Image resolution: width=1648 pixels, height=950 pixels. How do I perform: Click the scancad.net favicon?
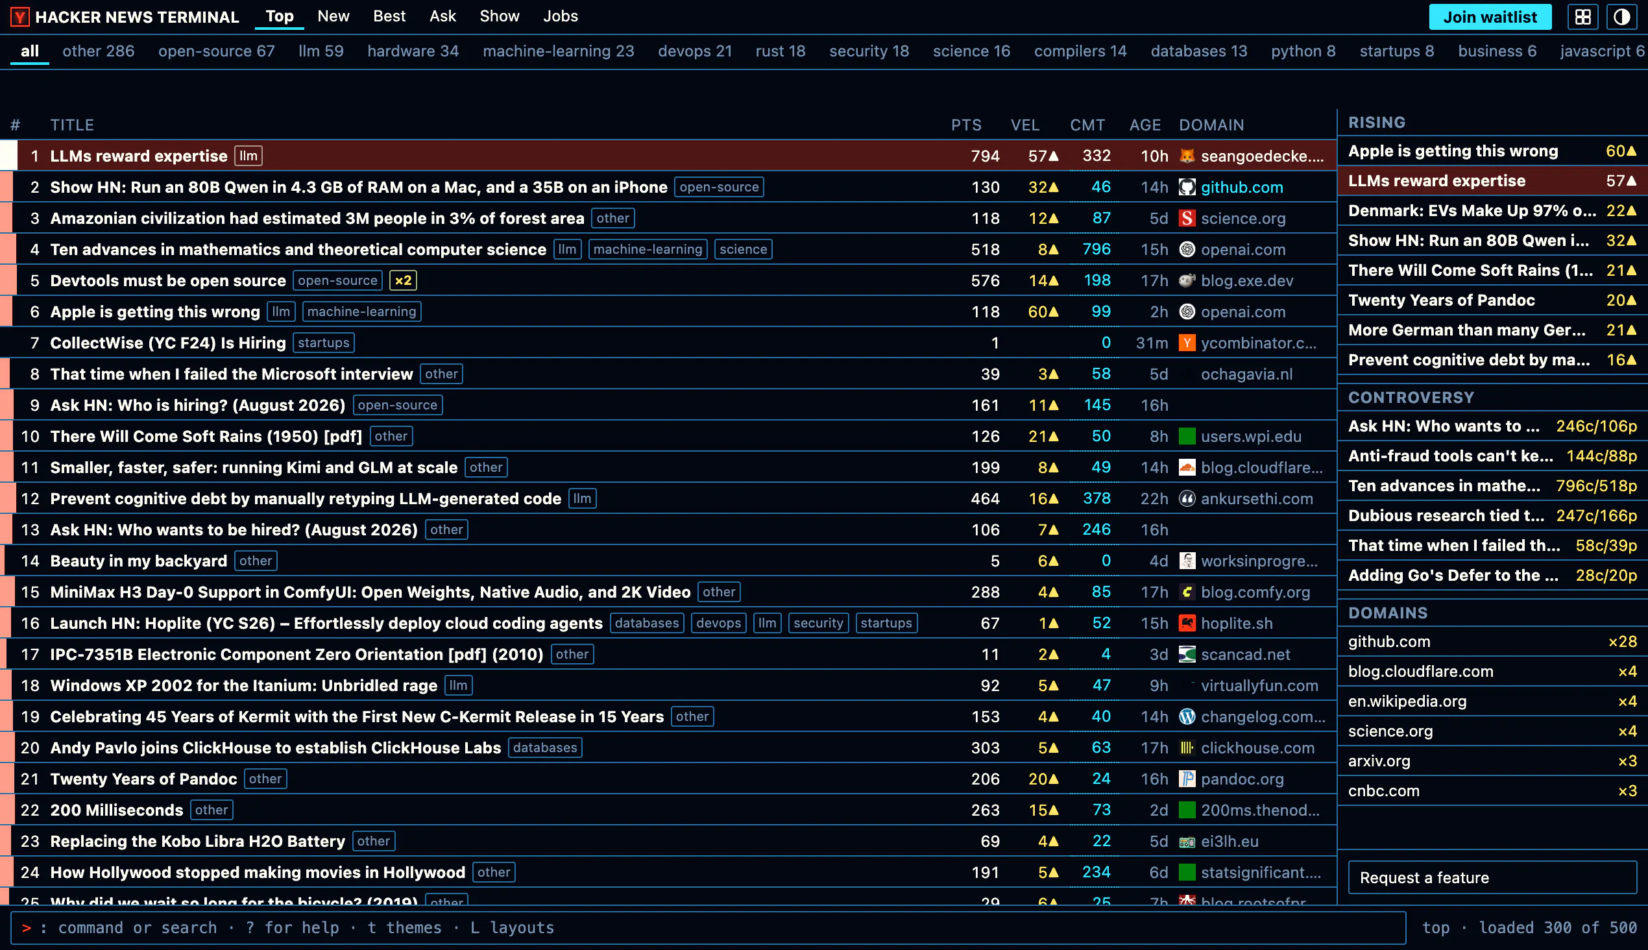tap(1187, 655)
